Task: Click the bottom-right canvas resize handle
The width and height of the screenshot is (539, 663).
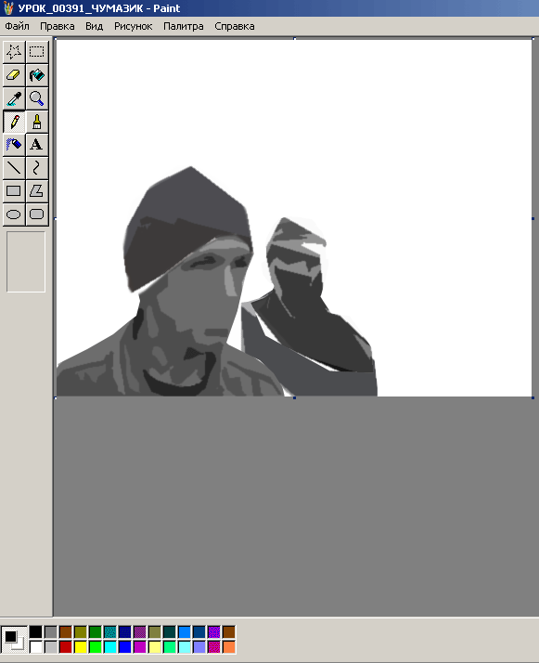Action: (x=533, y=397)
